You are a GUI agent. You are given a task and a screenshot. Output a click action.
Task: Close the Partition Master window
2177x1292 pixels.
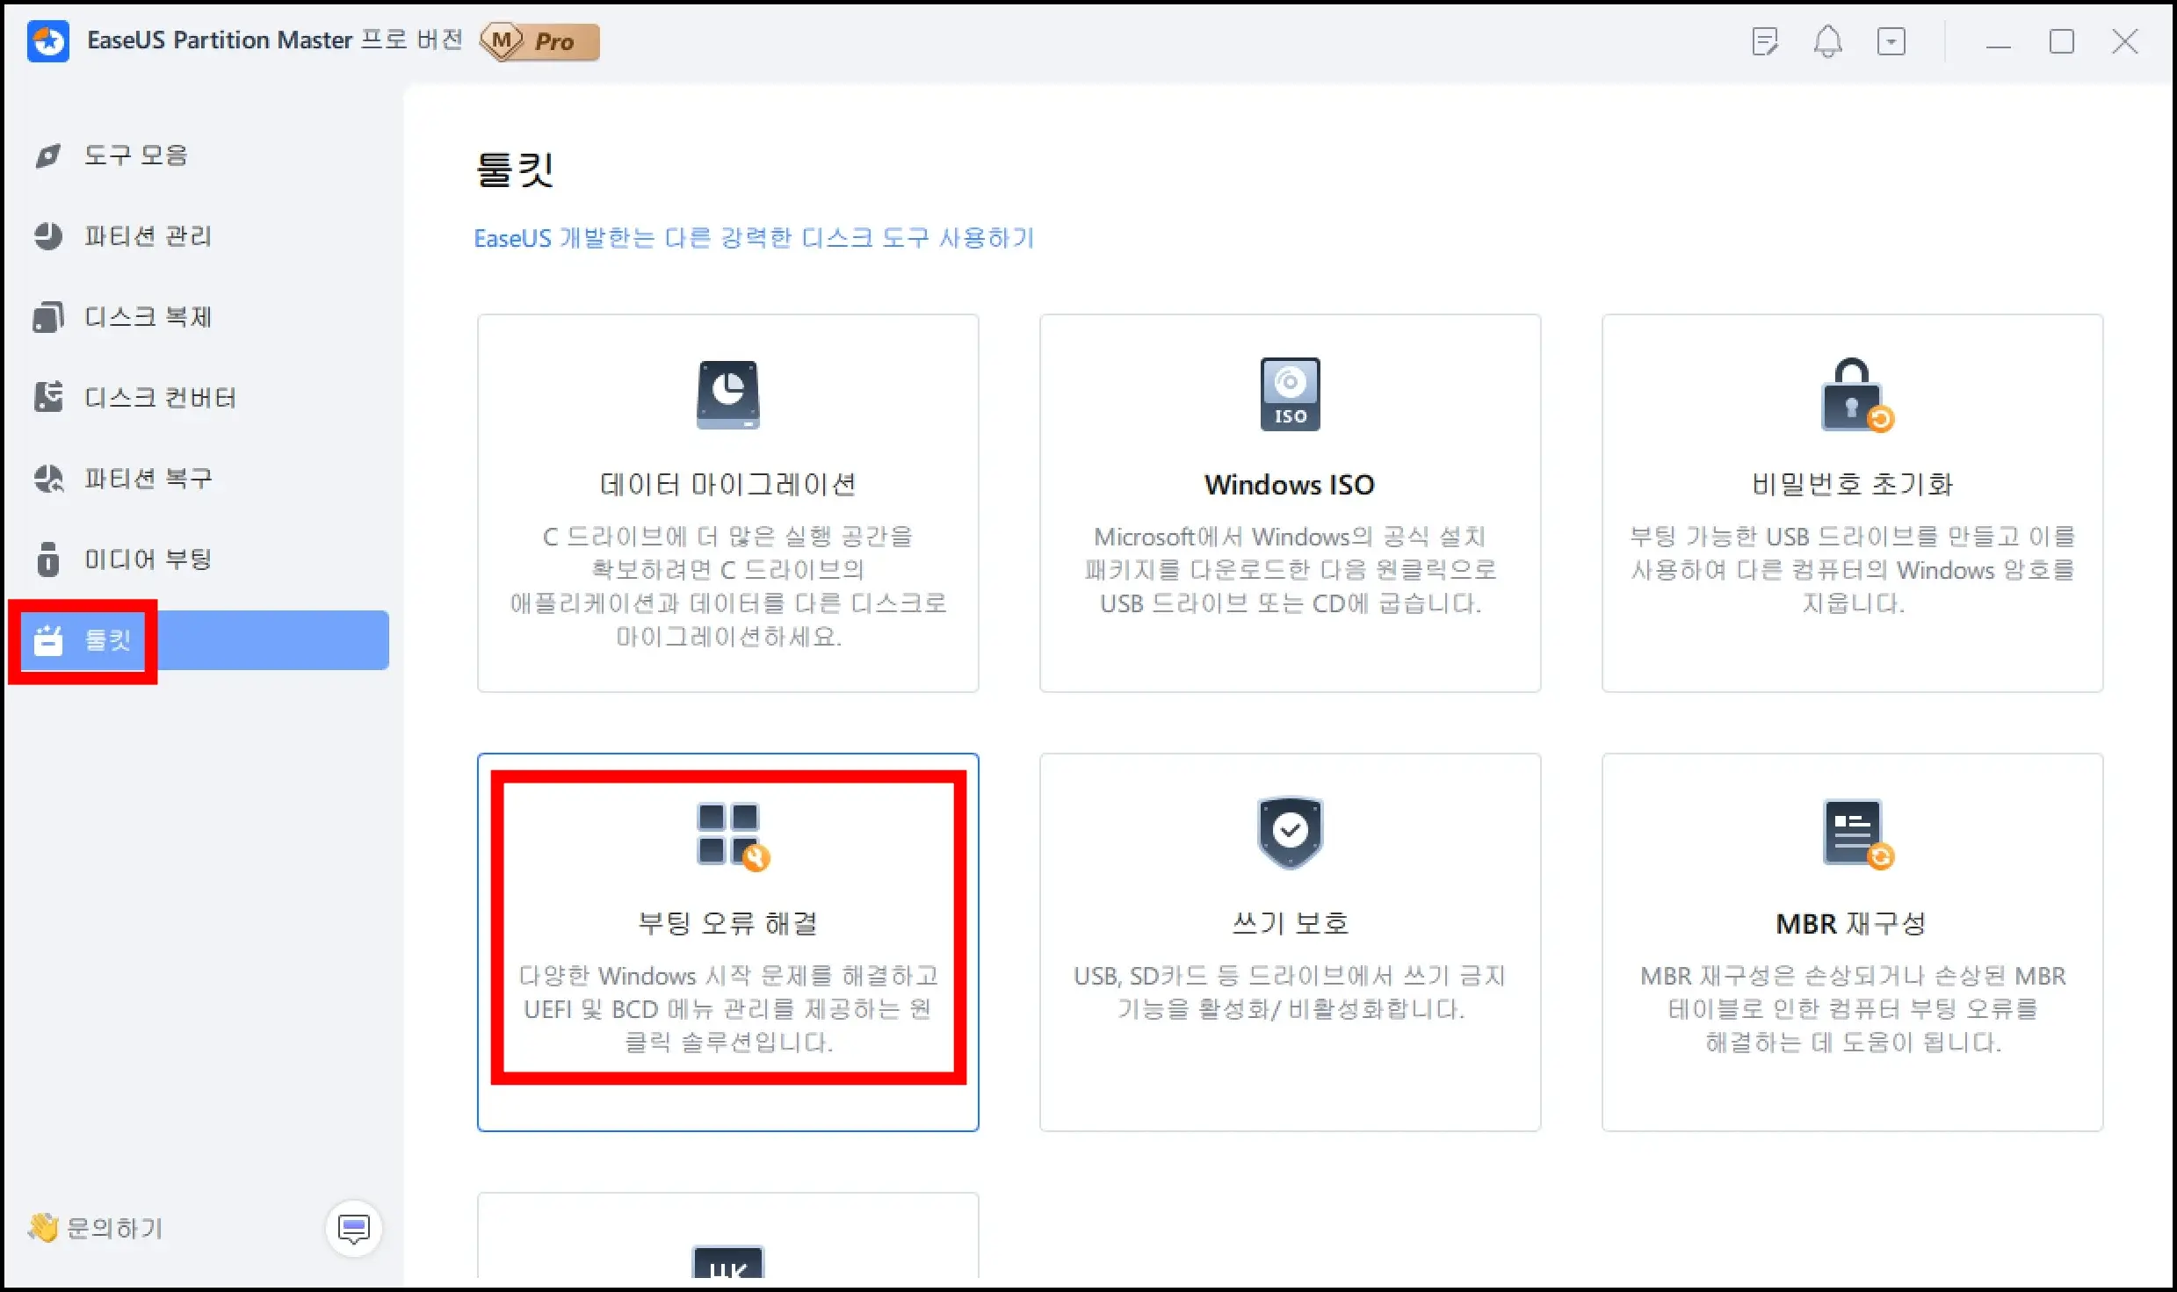point(2125,41)
